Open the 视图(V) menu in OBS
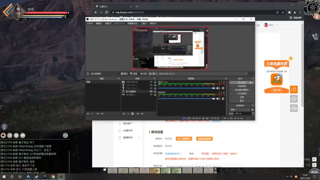 (108, 24)
